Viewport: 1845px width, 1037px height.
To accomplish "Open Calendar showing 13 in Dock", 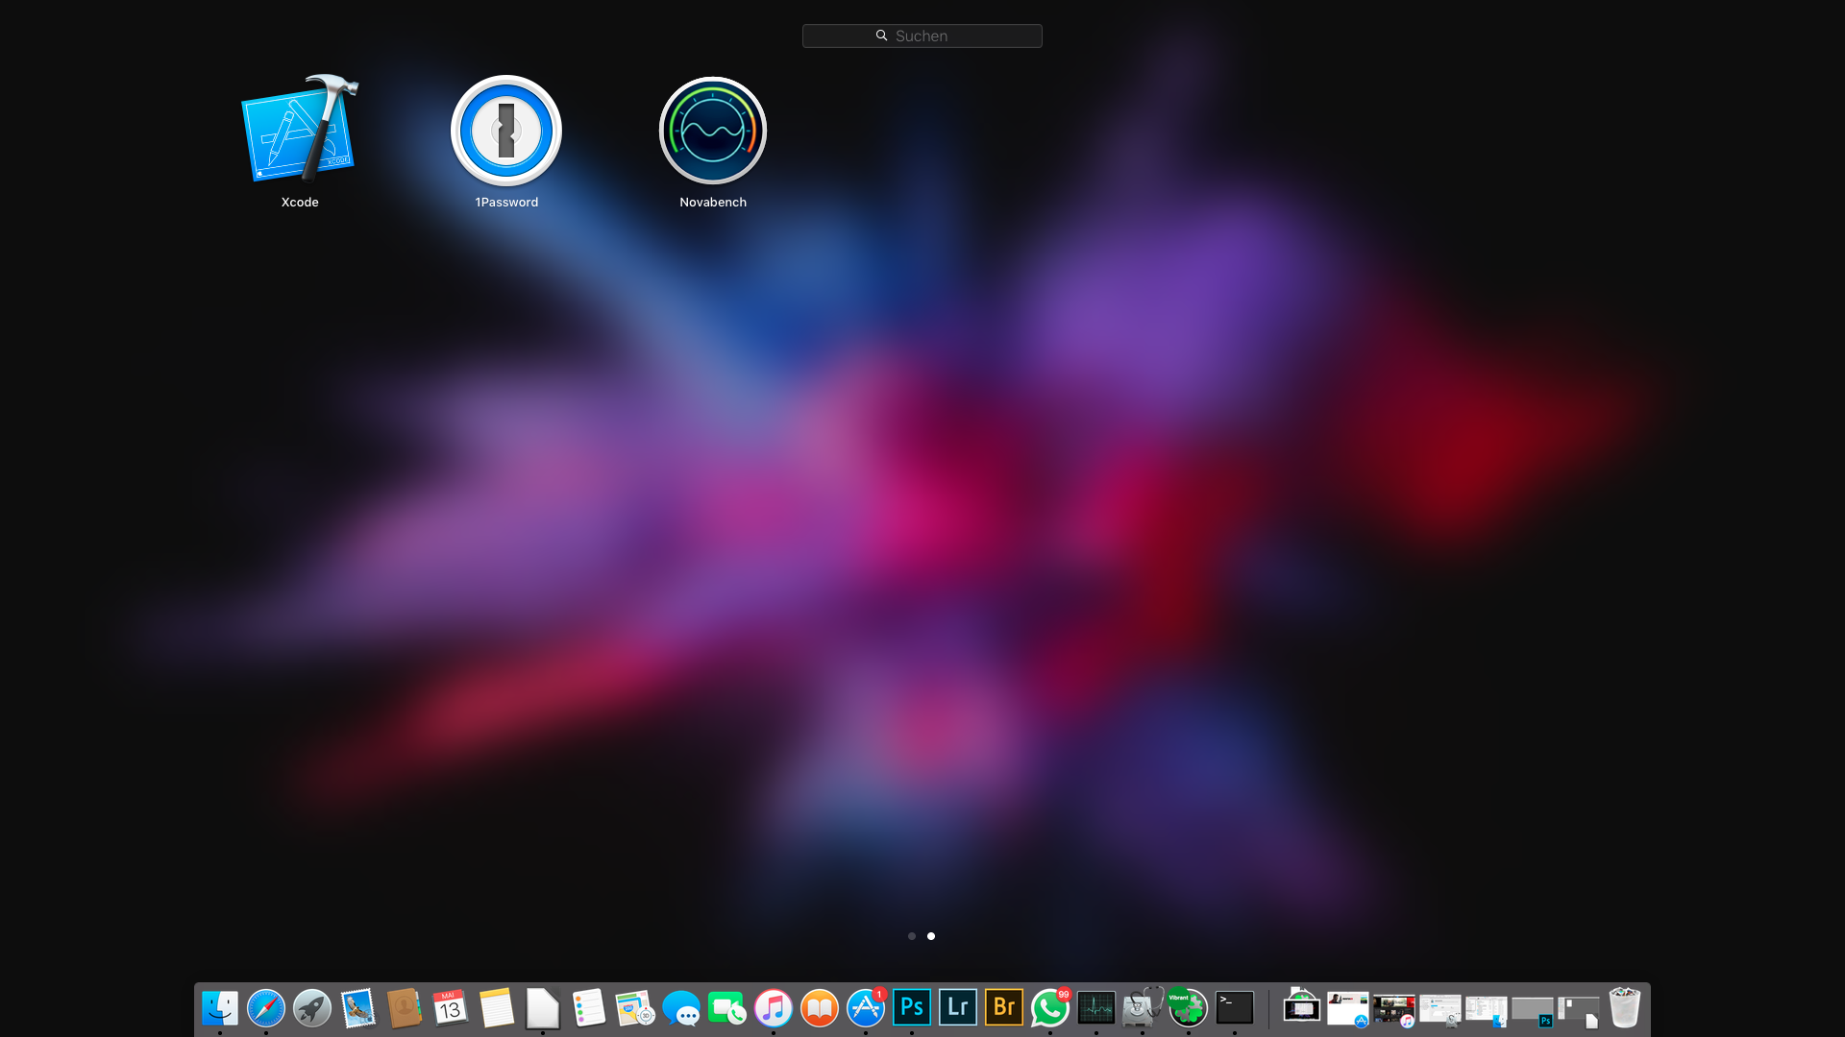I will pyautogui.click(x=450, y=1008).
